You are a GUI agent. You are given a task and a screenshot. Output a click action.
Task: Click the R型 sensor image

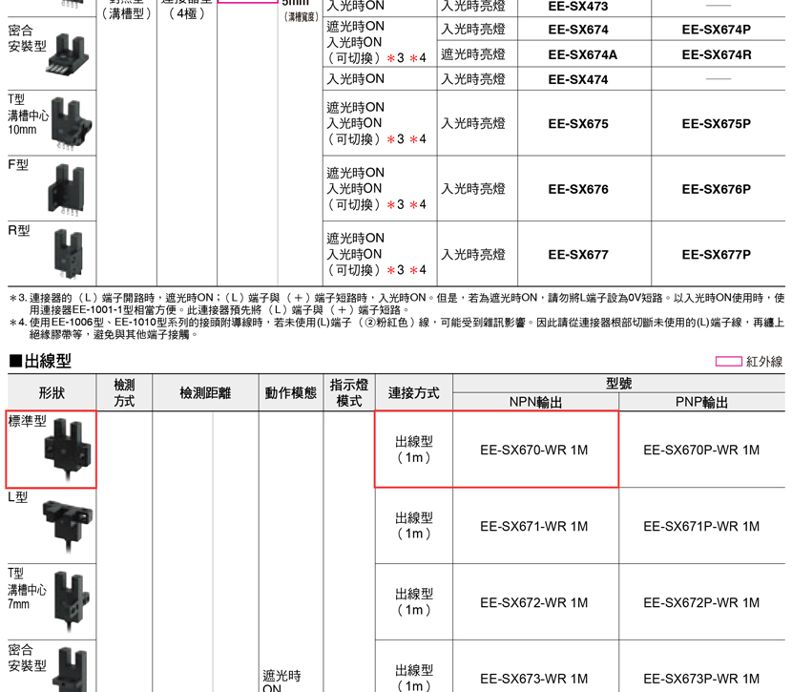[x=69, y=254]
